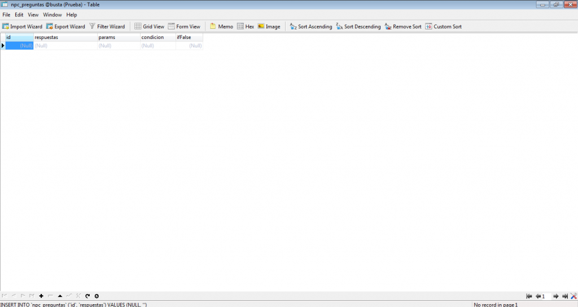
Task: Click the page number field
Action: pyautogui.click(x=546, y=296)
